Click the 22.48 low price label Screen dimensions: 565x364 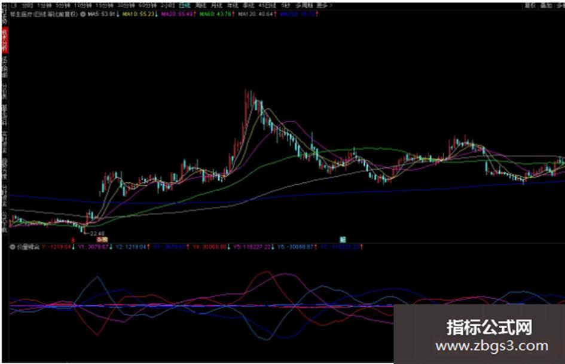tap(97, 234)
